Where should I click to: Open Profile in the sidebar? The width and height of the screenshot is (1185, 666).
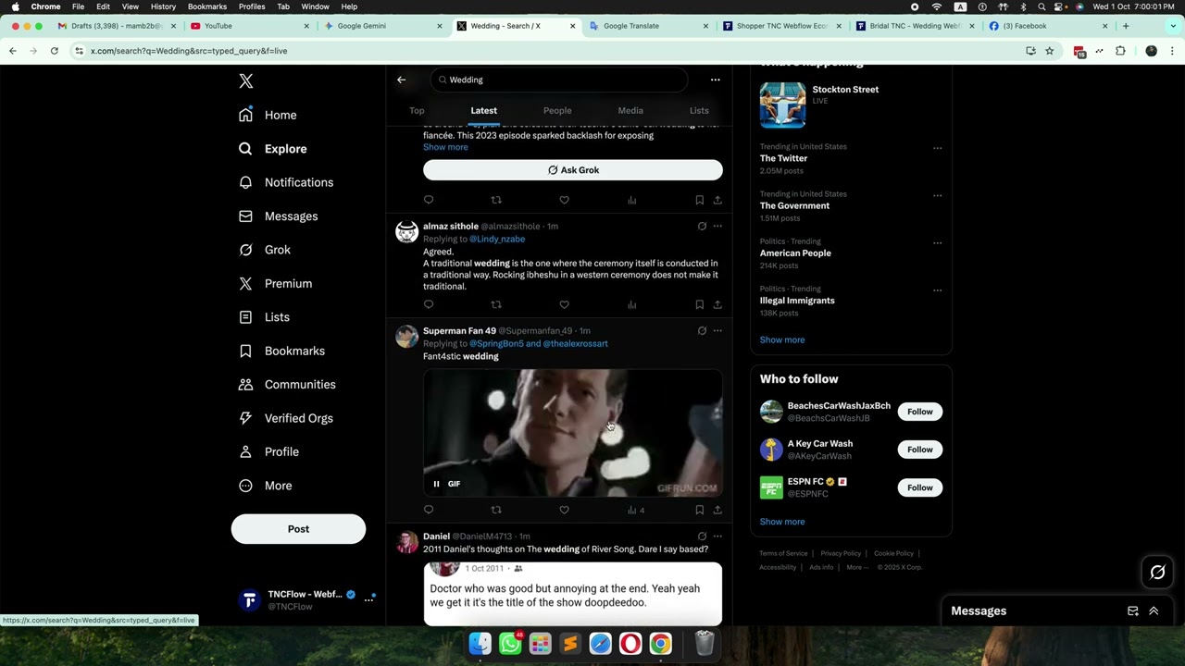[268, 452]
